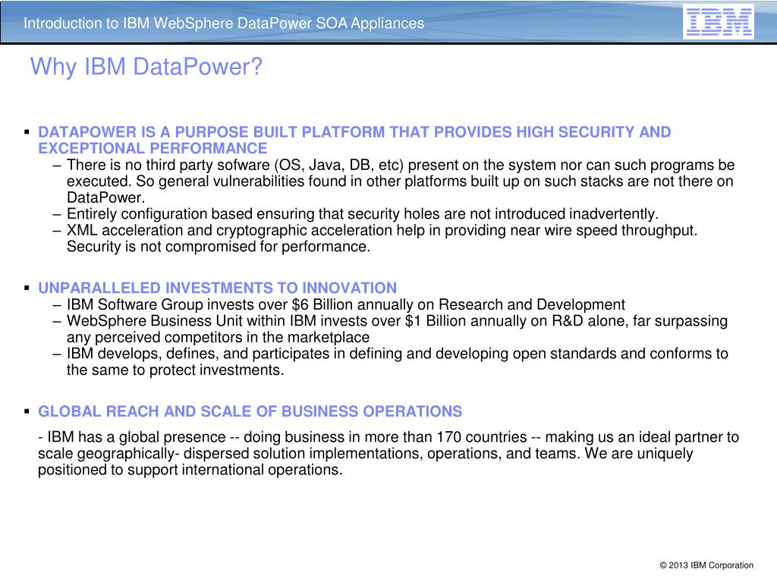Click line 'the same to protect investments.'
This screenshot has width=777, height=583.
[175, 370]
